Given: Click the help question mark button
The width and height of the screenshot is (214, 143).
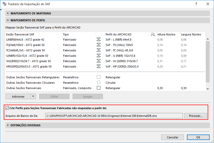Looking at the screenshot, I should point(196,4).
